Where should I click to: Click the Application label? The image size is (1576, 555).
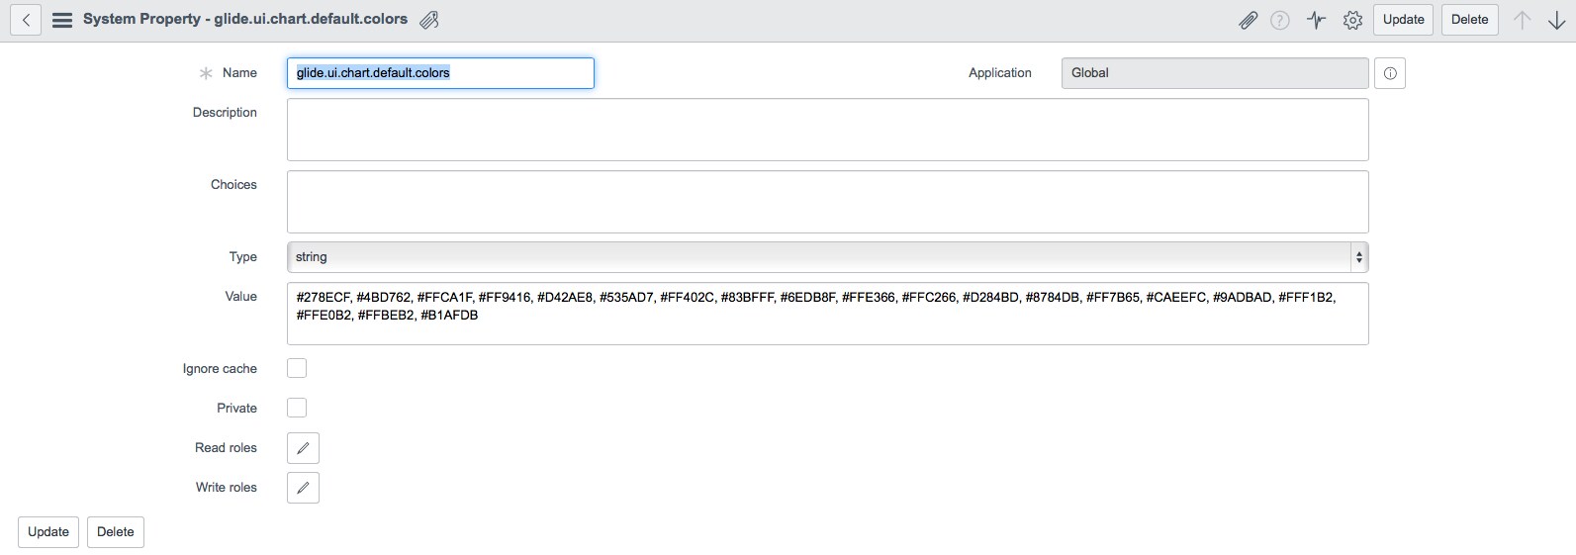999,73
